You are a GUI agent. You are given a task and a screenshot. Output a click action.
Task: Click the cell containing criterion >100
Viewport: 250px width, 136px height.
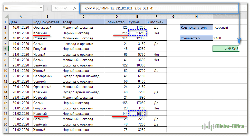click(x=226, y=38)
